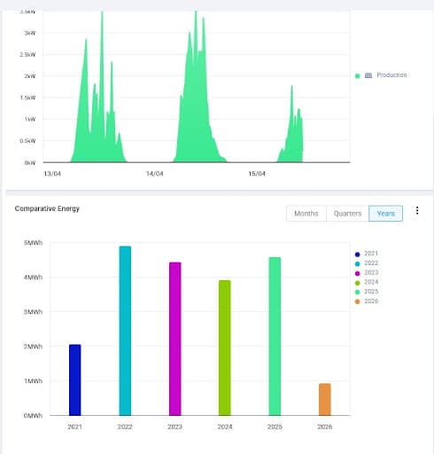
Task: Click the 0.5kW y-axis label
Action: (27, 141)
